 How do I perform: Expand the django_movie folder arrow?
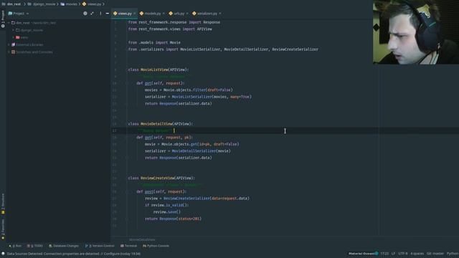pos(13,30)
